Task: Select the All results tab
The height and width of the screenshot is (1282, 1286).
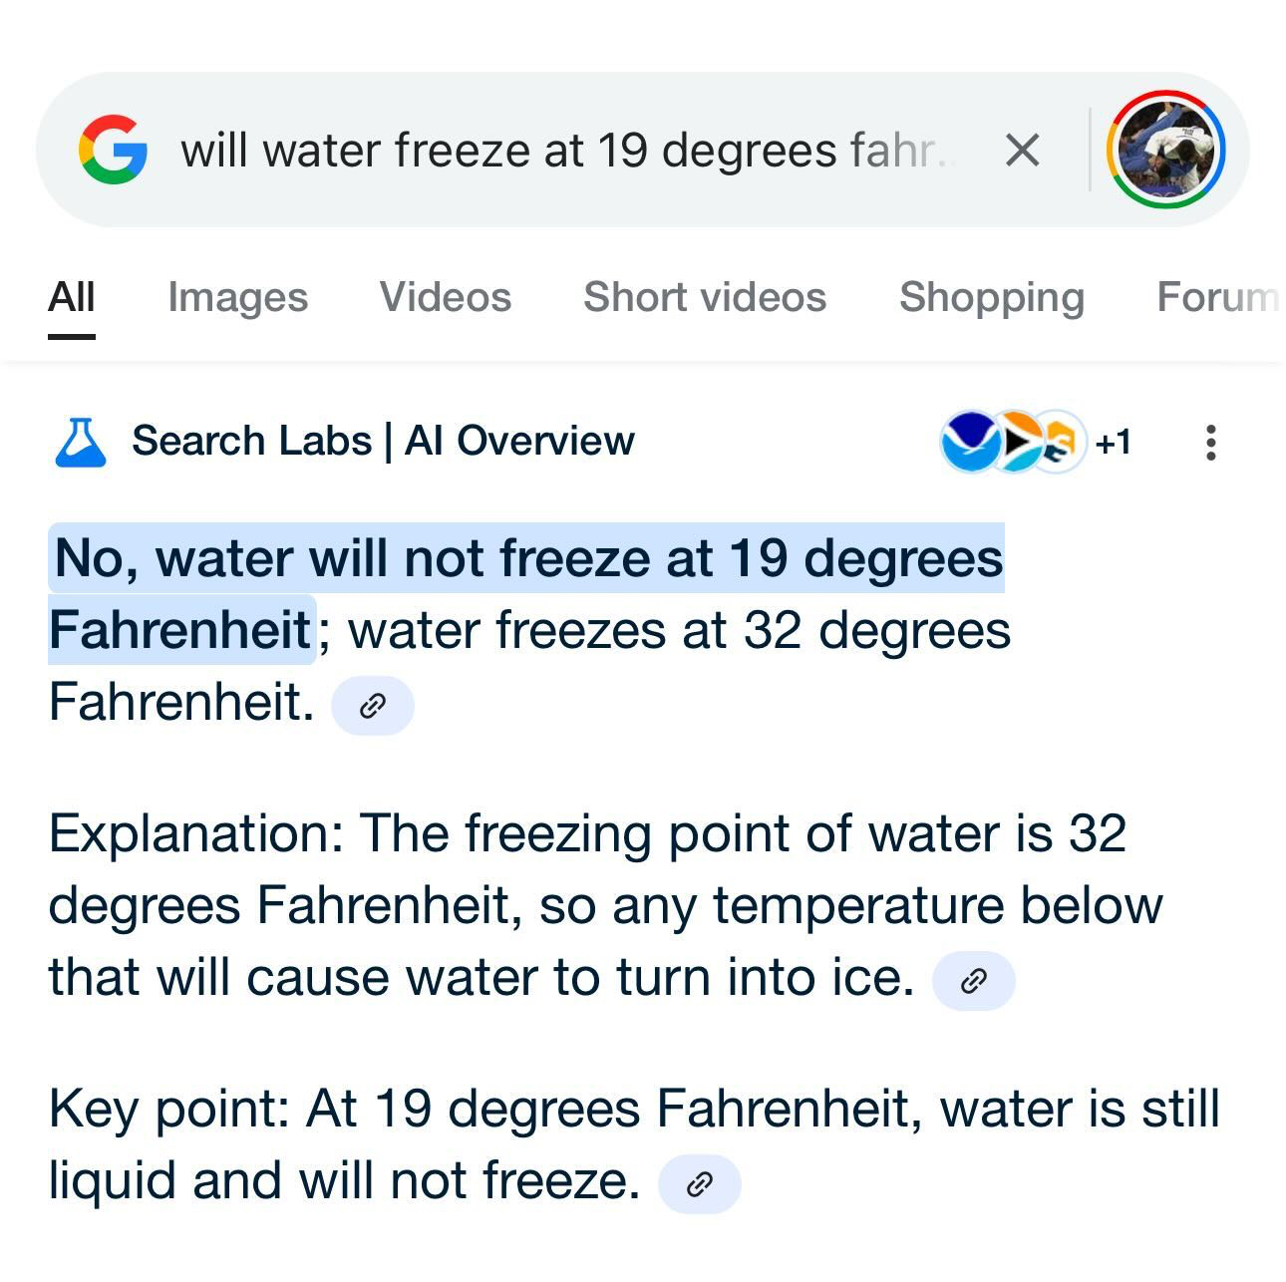Action: [72, 297]
